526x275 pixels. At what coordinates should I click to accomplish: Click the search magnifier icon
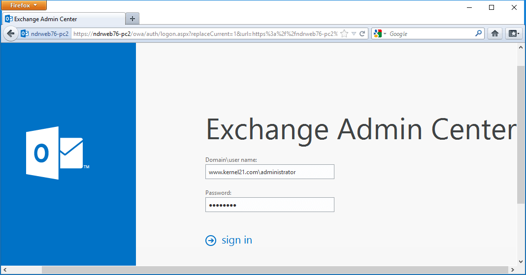pyautogui.click(x=478, y=33)
